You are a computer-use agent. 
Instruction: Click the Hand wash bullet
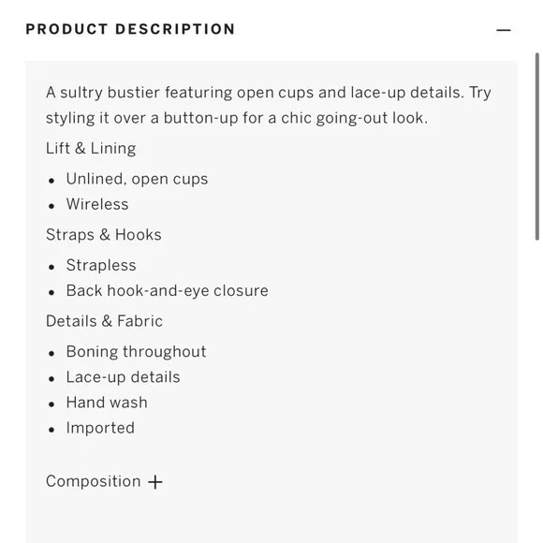tap(107, 403)
